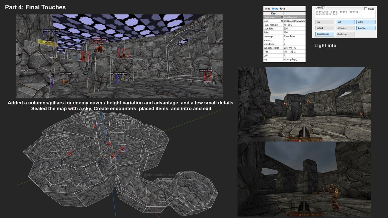Enable the Pause checkbox

coord(366,9)
